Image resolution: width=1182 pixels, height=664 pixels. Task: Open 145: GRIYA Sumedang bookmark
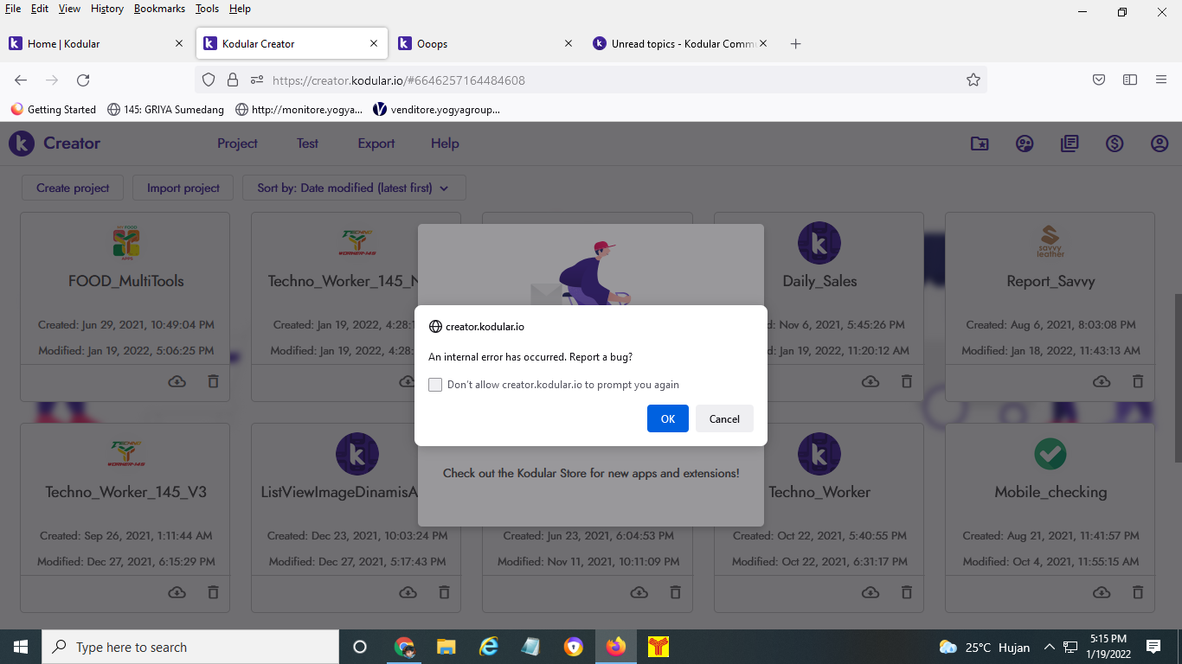(165, 110)
